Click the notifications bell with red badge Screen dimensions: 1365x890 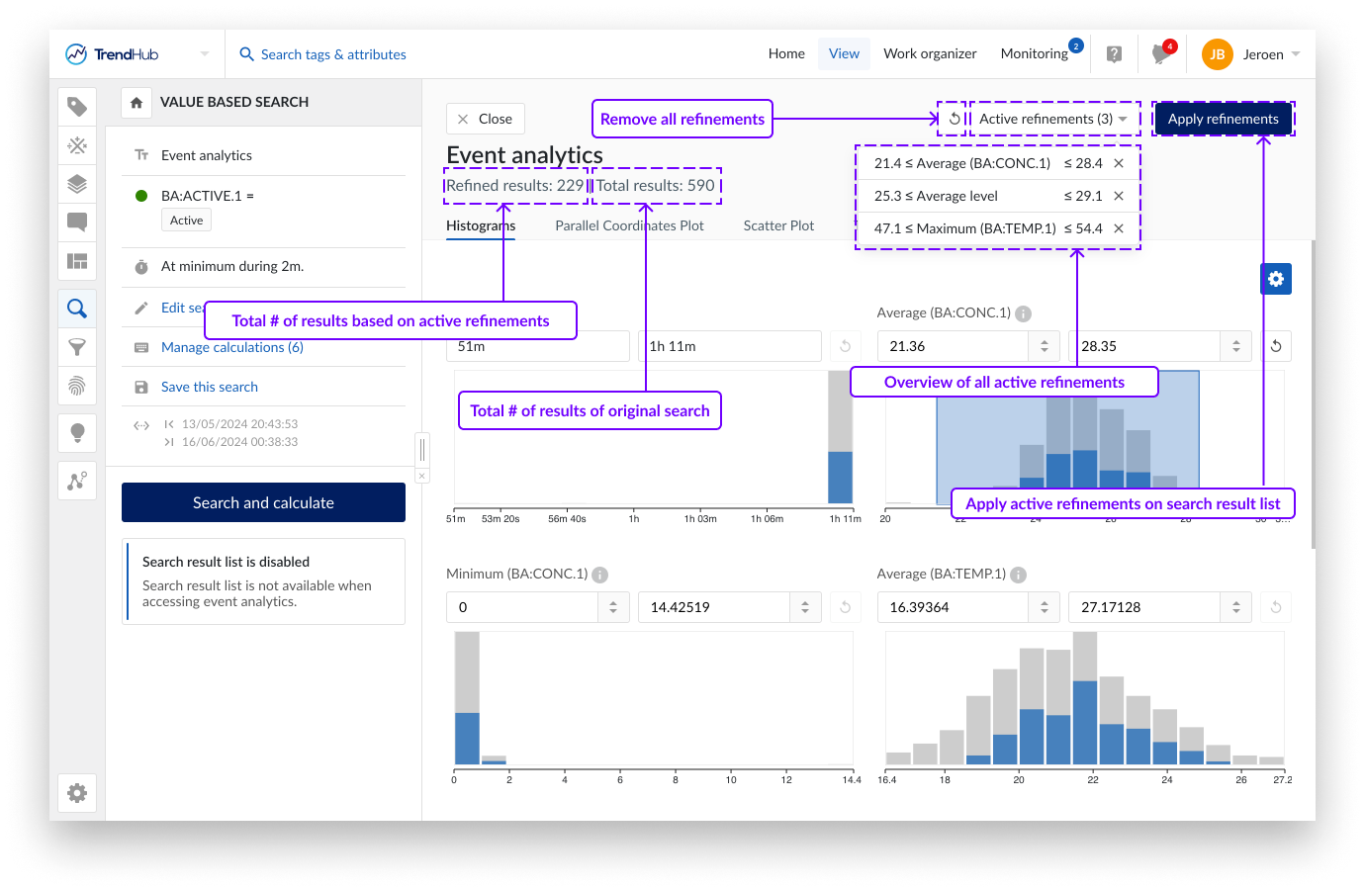[1161, 54]
